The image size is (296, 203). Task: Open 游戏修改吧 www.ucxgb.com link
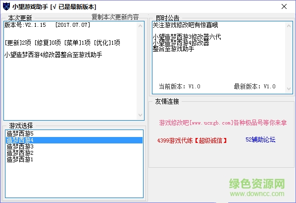tap(223, 123)
